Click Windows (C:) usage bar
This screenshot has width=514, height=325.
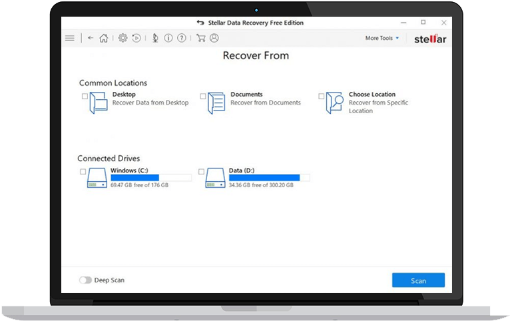[x=151, y=178]
